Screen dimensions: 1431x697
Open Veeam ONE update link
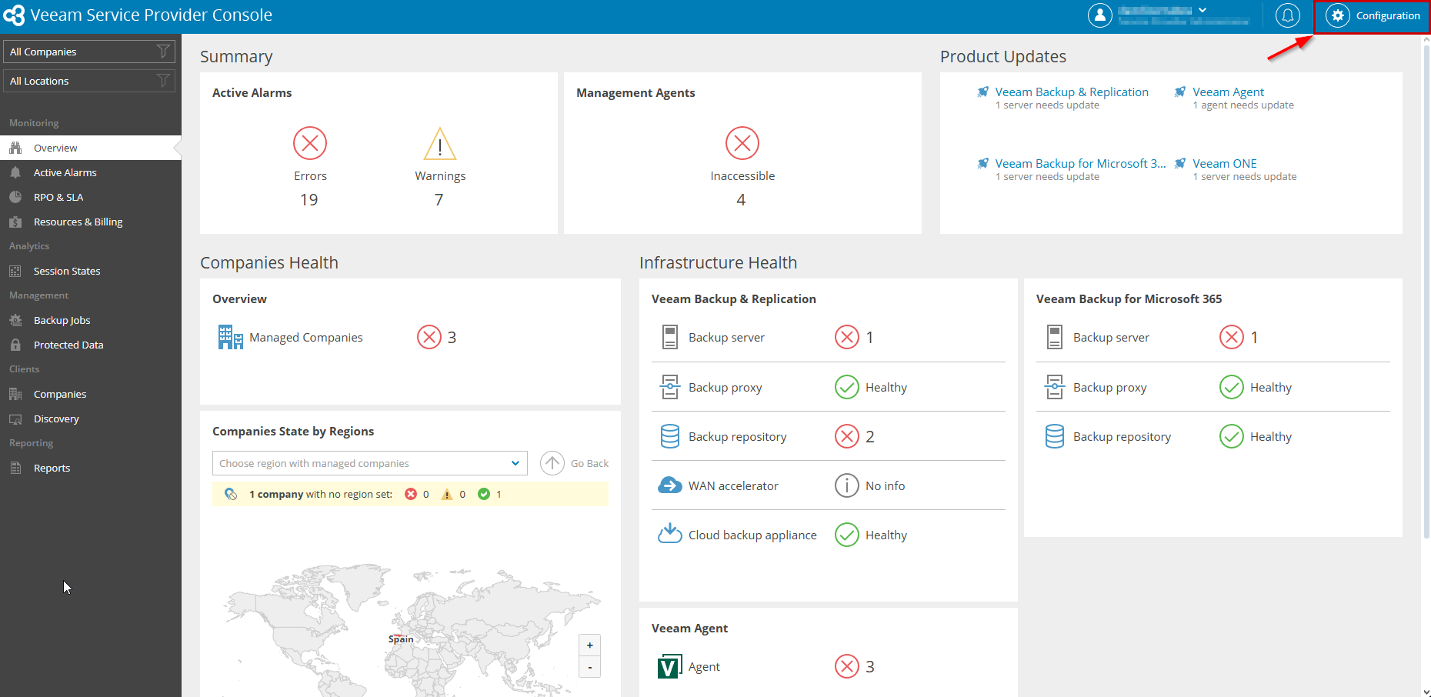coord(1225,163)
